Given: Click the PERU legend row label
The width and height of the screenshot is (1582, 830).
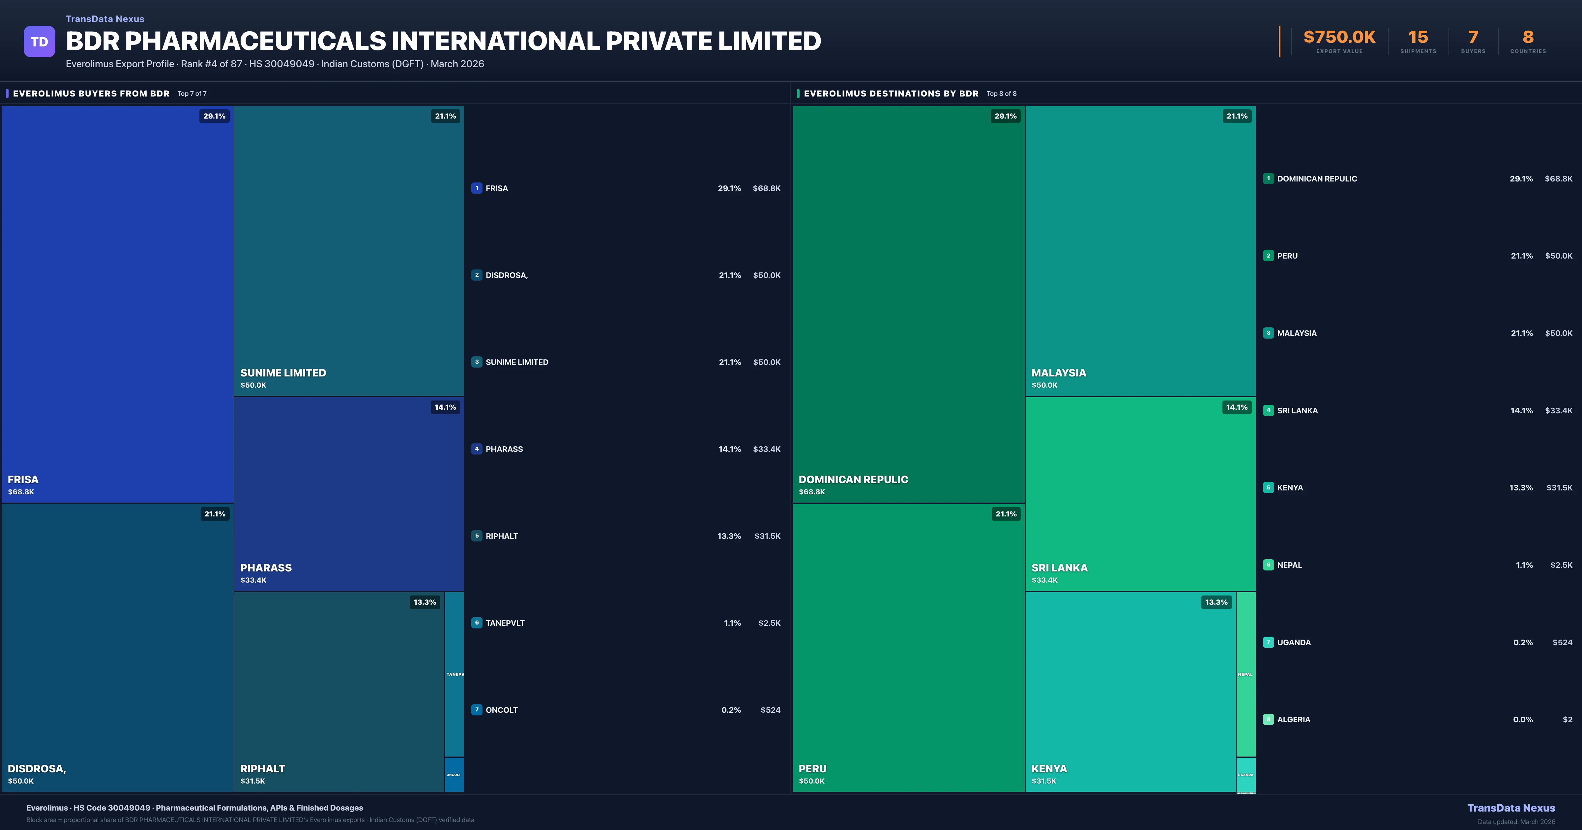Looking at the screenshot, I should tap(1287, 256).
